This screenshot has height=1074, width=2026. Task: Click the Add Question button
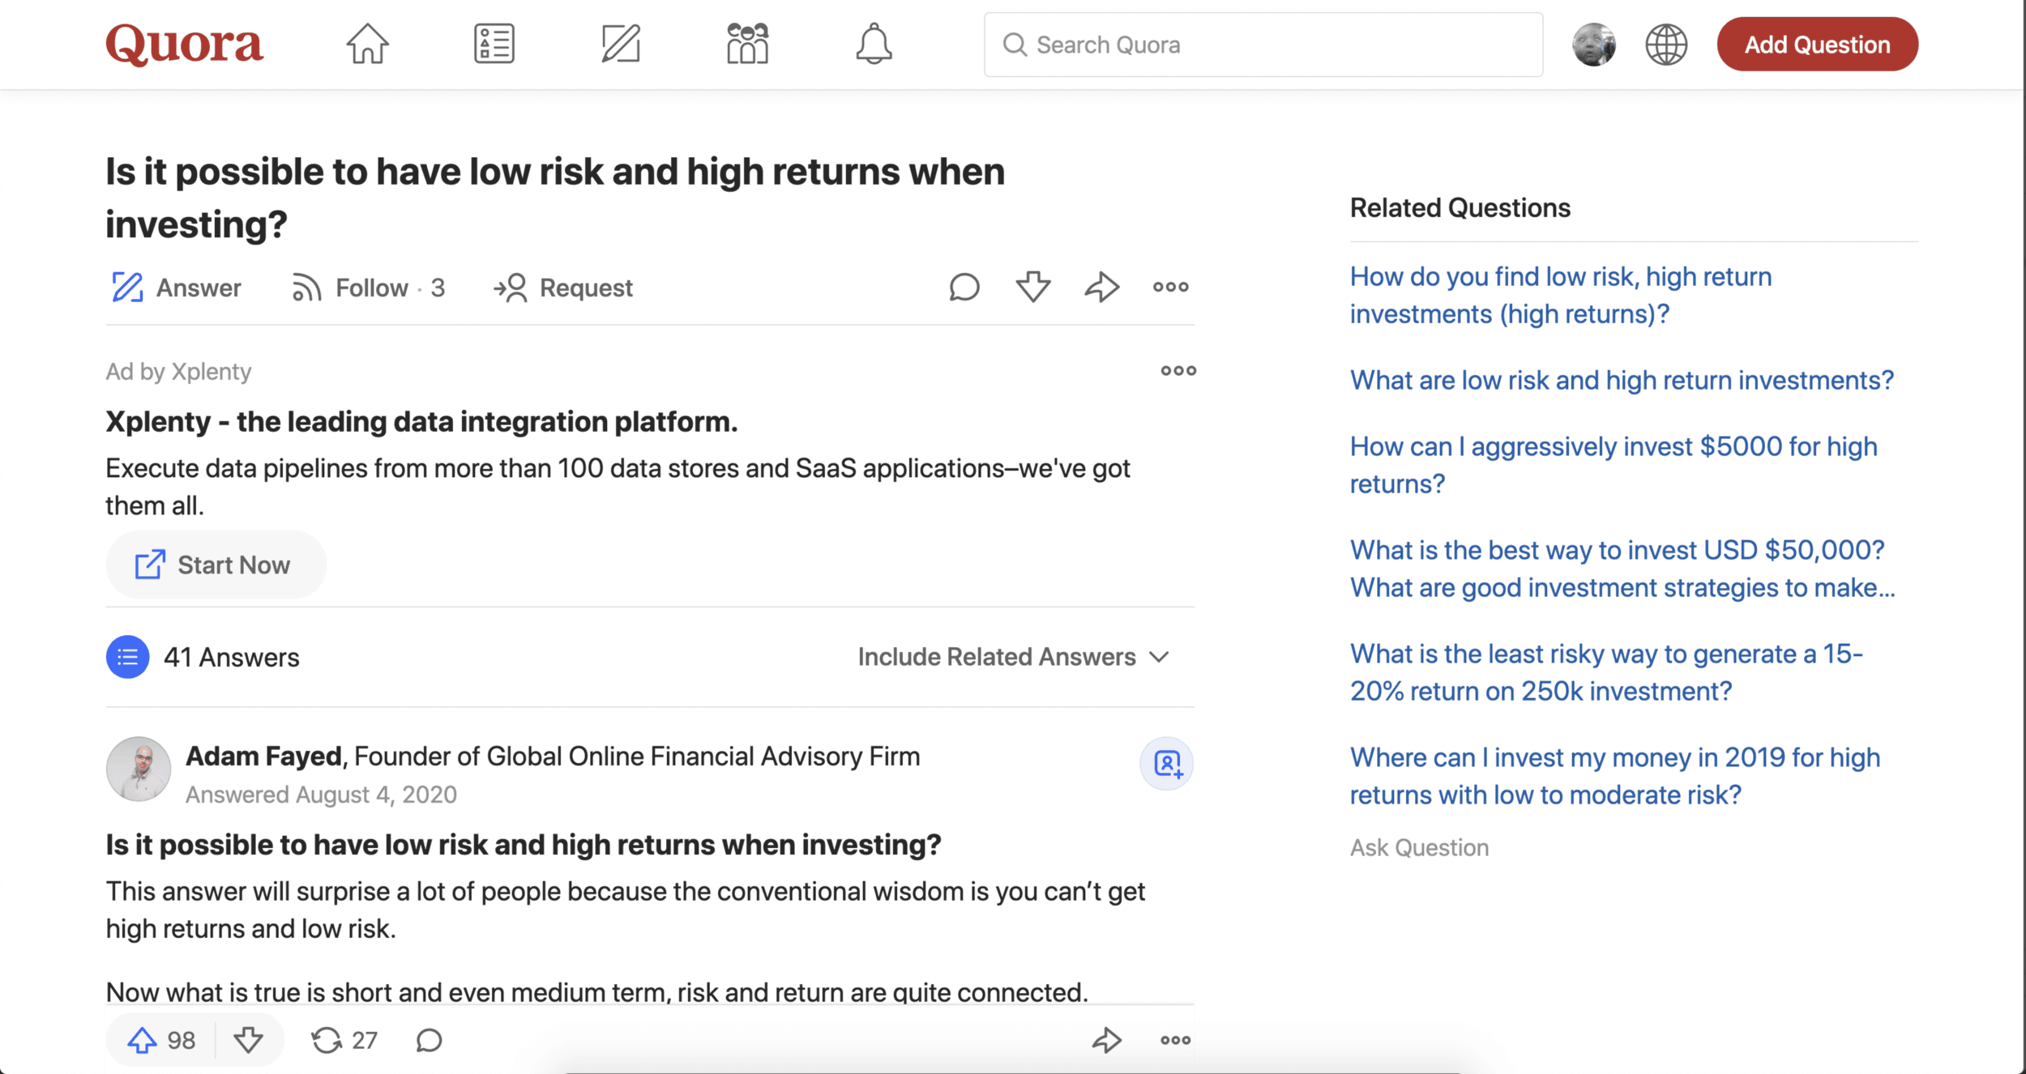(1817, 45)
